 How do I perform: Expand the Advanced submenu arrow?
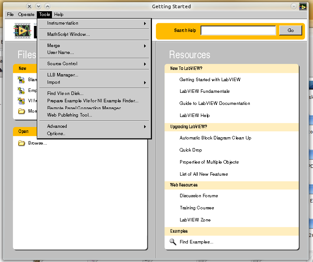tap(145, 126)
